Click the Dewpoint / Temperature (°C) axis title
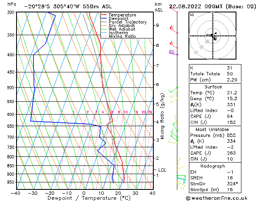 89,198
